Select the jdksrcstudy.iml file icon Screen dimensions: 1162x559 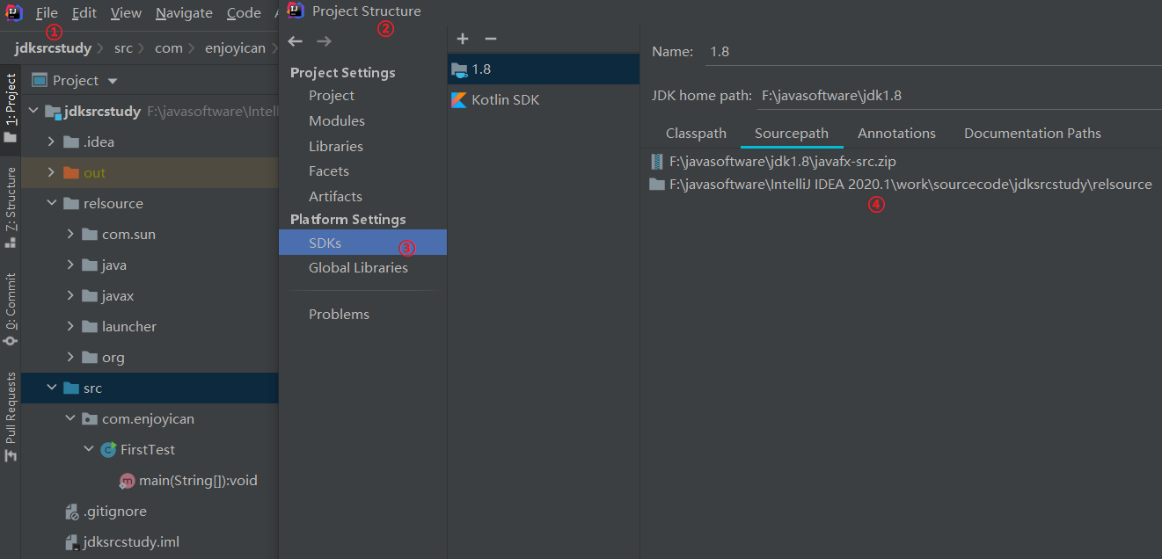click(73, 542)
